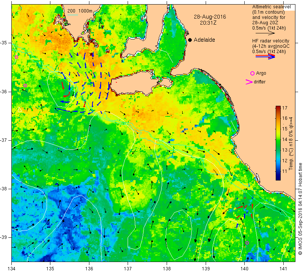The height and width of the screenshot is (273, 303).
Task: Click the '(4-12h avg)noQC' legend text
Action: pos(271,46)
